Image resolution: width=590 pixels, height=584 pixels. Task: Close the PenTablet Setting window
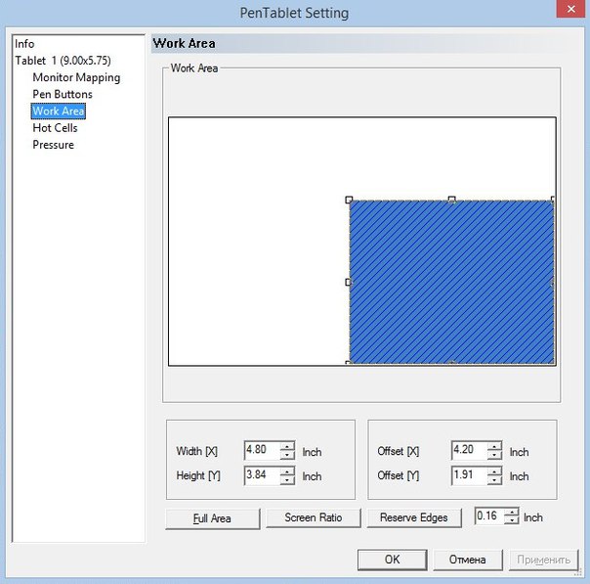[x=570, y=9]
